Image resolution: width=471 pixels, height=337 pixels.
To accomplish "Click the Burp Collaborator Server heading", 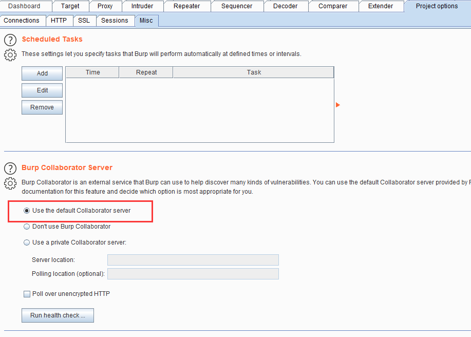I will click(67, 167).
